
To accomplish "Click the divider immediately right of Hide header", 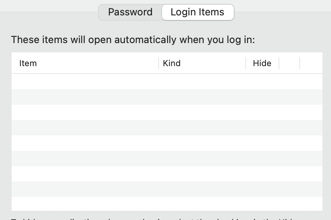I will click(279, 63).
